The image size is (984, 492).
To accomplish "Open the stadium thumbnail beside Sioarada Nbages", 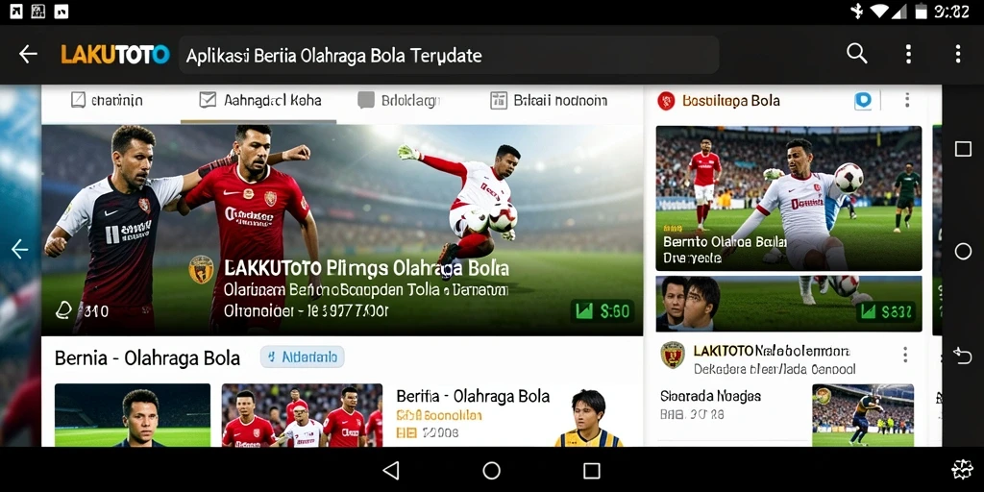I will pyautogui.click(x=863, y=415).
